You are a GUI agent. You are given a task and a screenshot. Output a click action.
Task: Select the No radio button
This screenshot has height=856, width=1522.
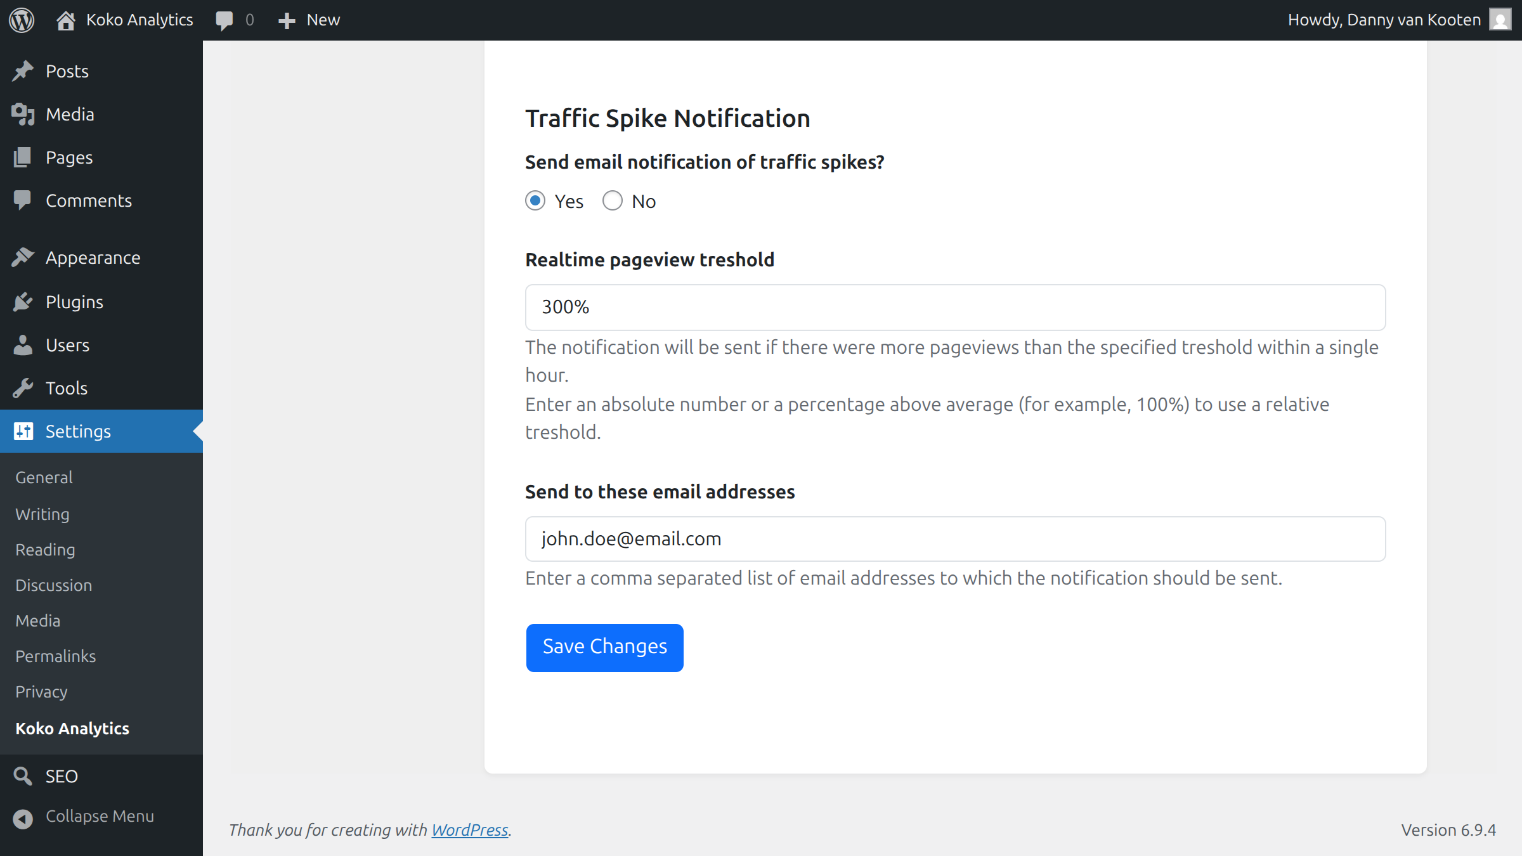pyautogui.click(x=613, y=201)
